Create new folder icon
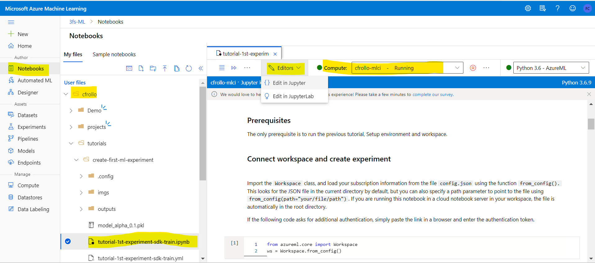595x263 pixels. click(x=153, y=68)
